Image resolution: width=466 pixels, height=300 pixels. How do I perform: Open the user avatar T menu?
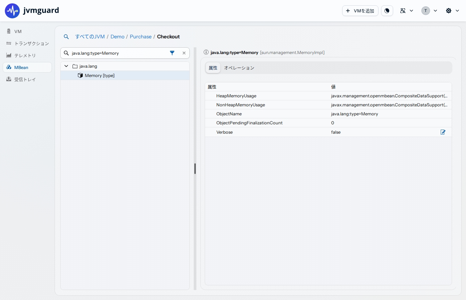pyautogui.click(x=429, y=11)
